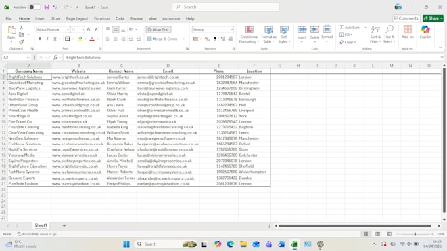This screenshot has height=251, width=447.
Task: Click the Insert cells icon
Action: coord(302,29)
